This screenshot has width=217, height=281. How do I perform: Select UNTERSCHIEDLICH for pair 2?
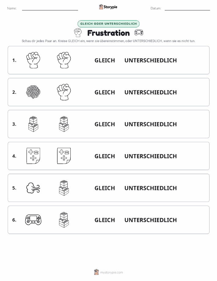(x=151, y=92)
